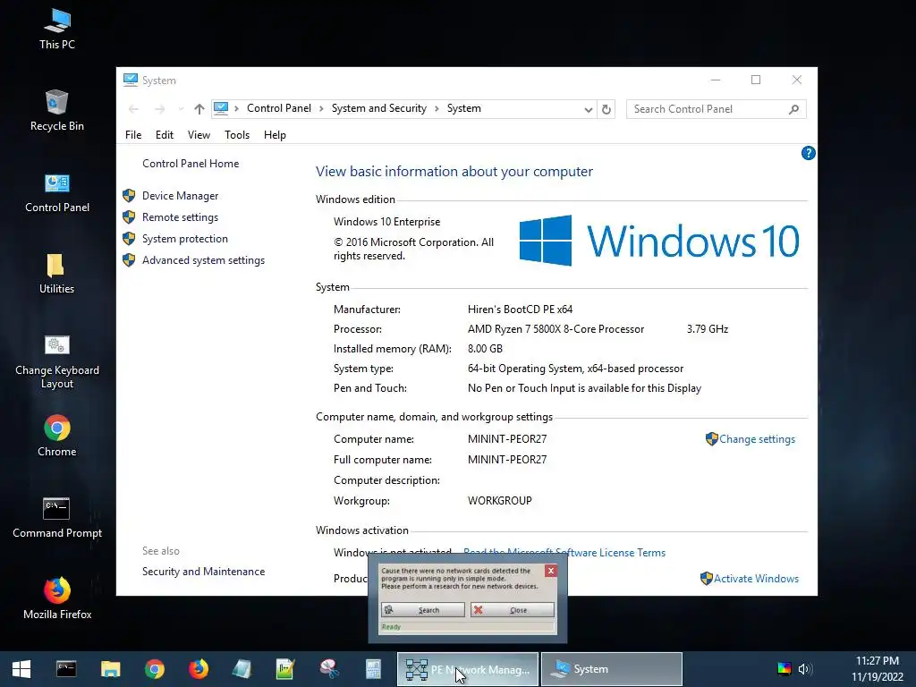This screenshot has width=916, height=687.
Task: Select the Control Panel desktop icon
Action: tap(57, 192)
